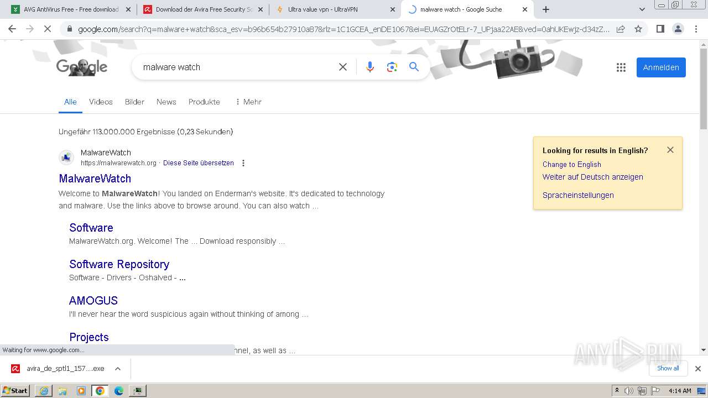The width and height of the screenshot is (708, 398).
Task: Close the downloads bar
Action: [x=698, y=369]
